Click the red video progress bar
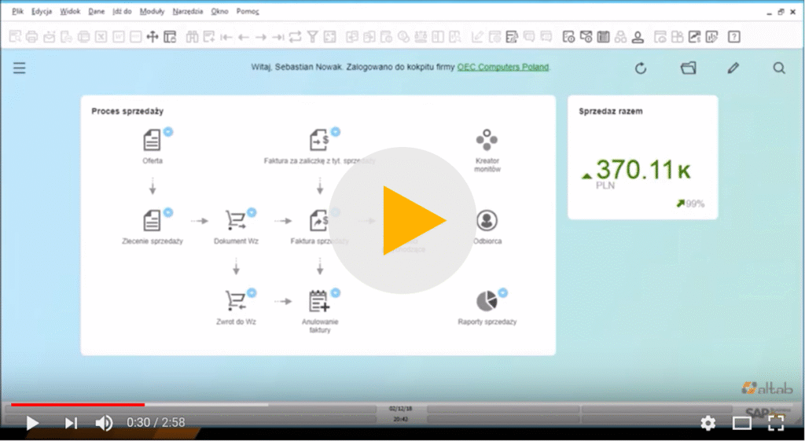The height and width of the screenshot is (441, 805). (x=78, y=405)
